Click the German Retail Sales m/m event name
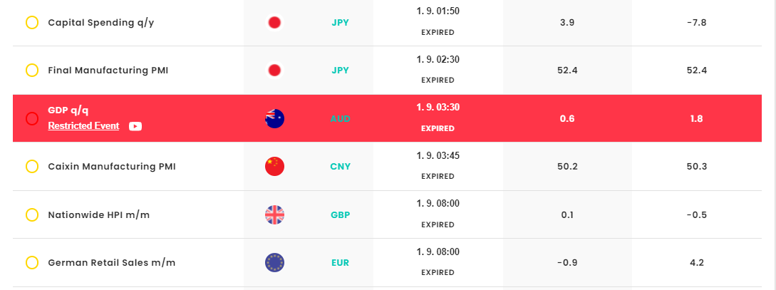Image resolution: width=776 pixels, height=290 pixels. [x=111, y=263]
